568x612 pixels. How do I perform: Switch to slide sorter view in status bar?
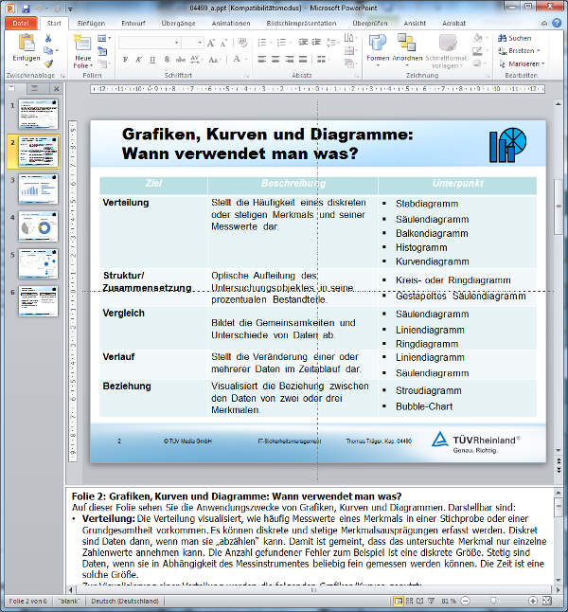[x=410, y=602]
